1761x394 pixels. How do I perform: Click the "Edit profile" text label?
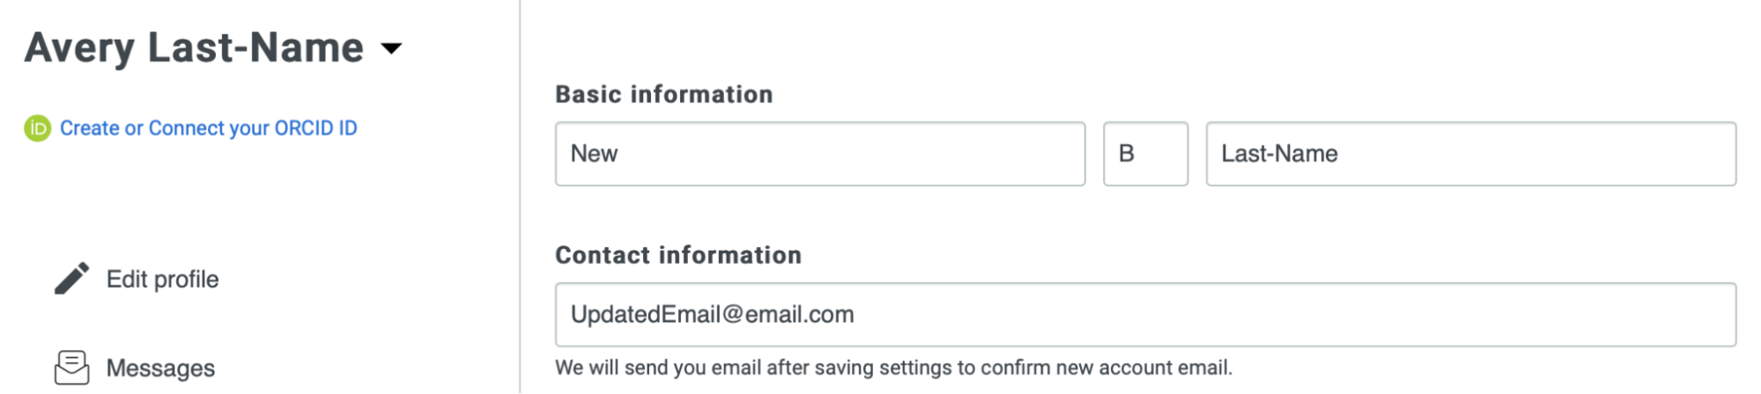point(163,280)
